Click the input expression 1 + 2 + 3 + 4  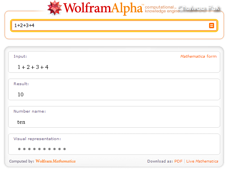click(33, 67)
